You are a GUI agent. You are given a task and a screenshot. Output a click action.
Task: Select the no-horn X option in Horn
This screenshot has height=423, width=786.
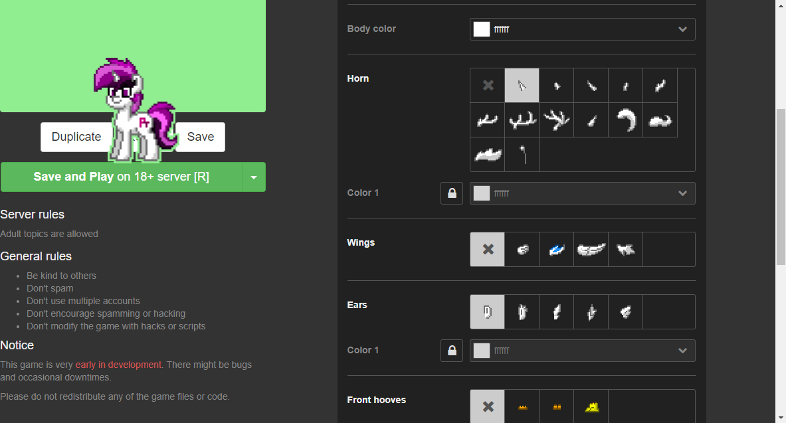488,85
